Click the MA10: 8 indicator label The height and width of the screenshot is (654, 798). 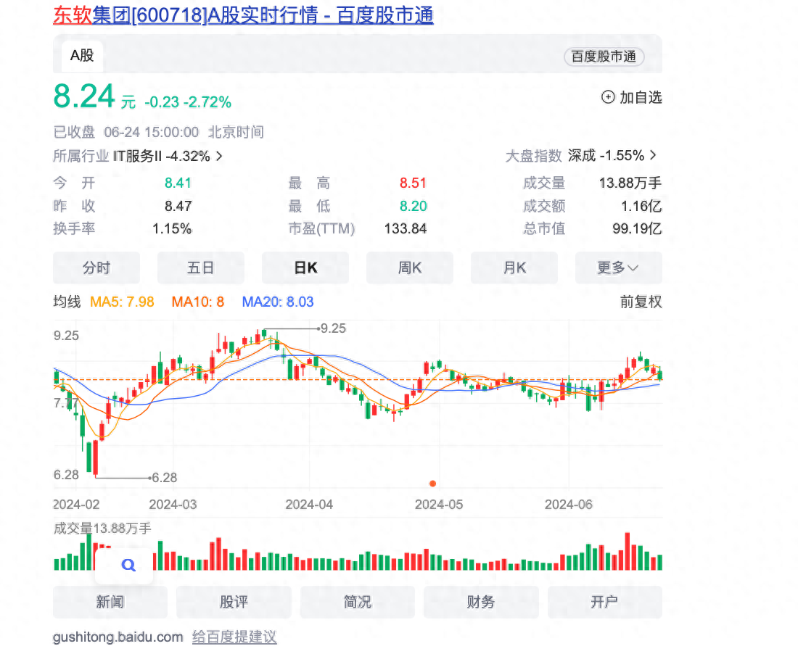(x=198, y=302)
